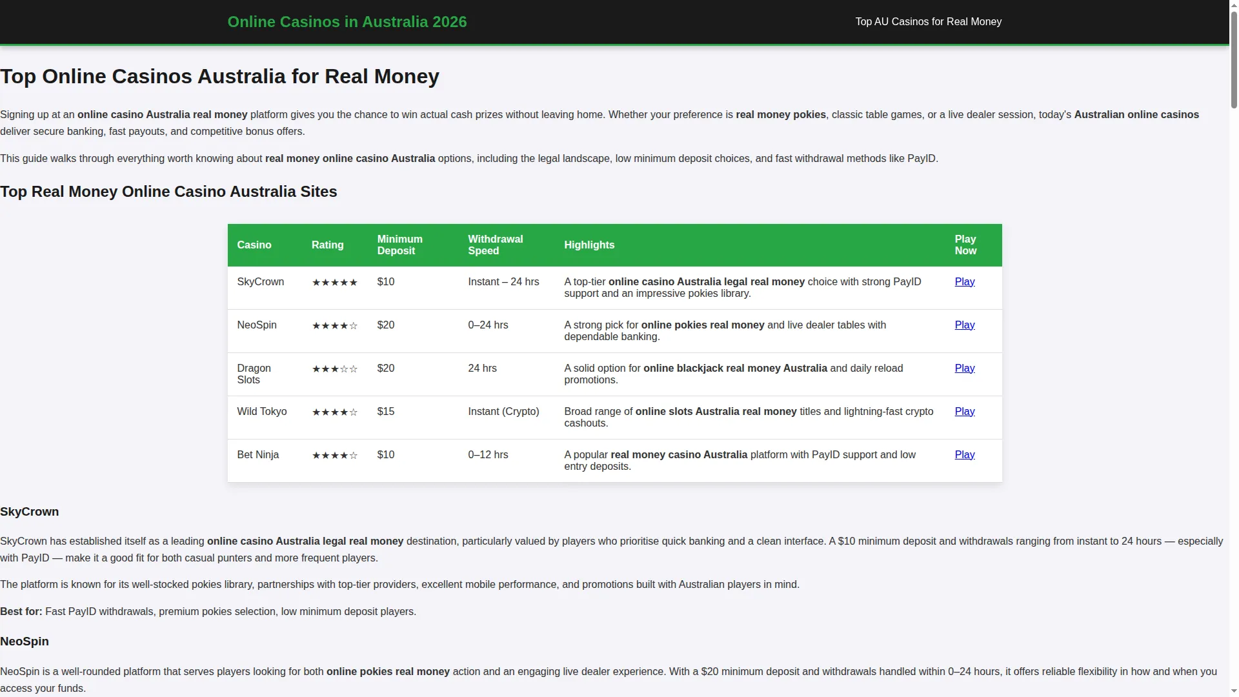Click the paragraph starting 'This guide walks through'
Screen dimensions: 1239x697
[x=469, y=159]
